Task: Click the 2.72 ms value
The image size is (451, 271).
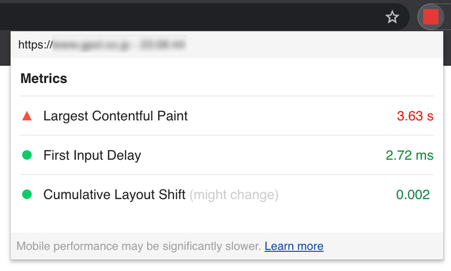Action: tap(409, 155)
